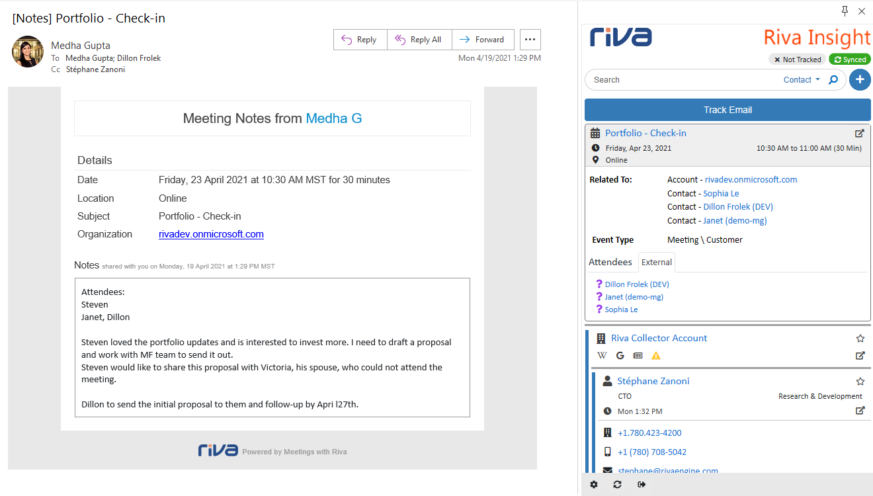Click the Reply All button
This screenshot has height=496, width=873.
pyautogui.click(x=419, y=40)
